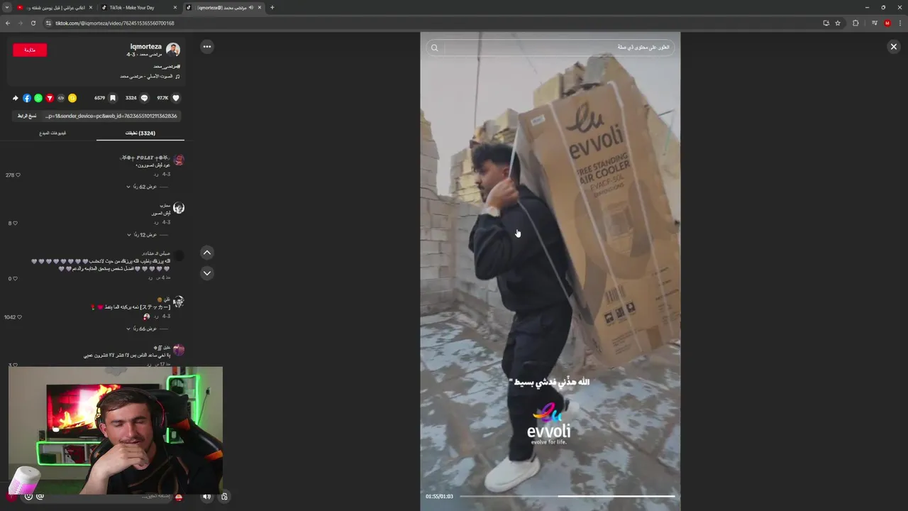Switch to the creator videos tab
The image size is (908, 511).
click(x=52, y=133)
